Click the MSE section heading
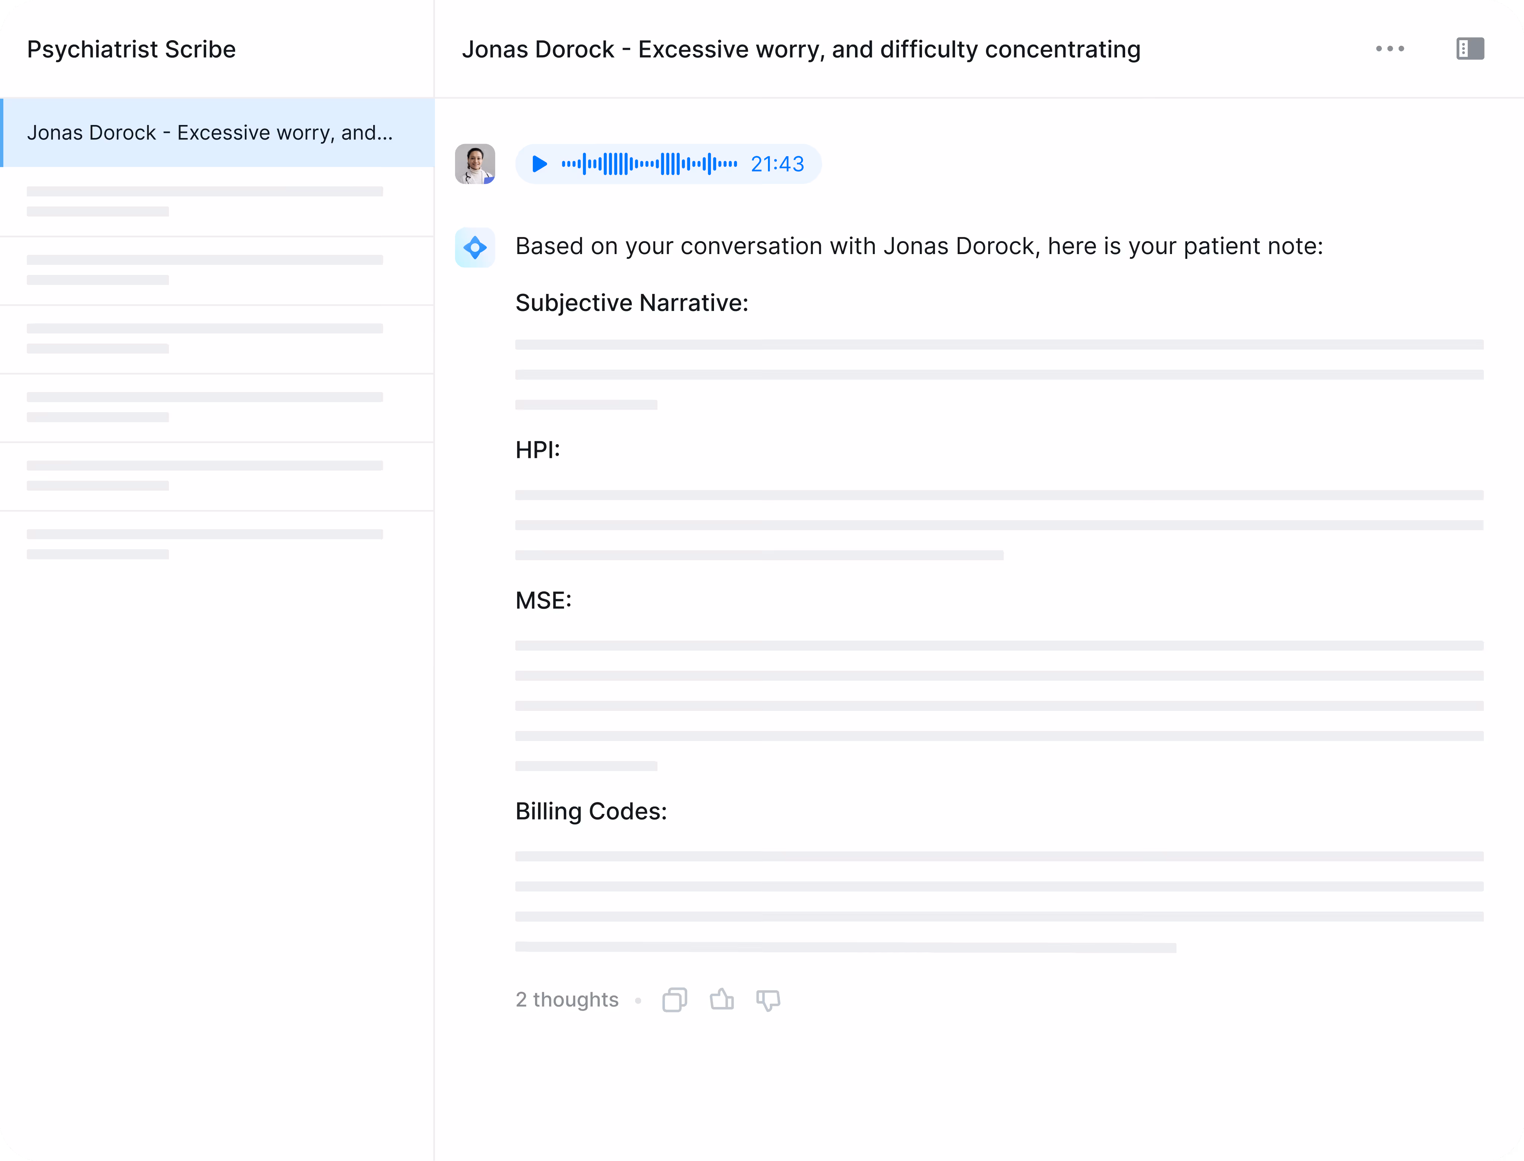 click(x=543, y=600)
